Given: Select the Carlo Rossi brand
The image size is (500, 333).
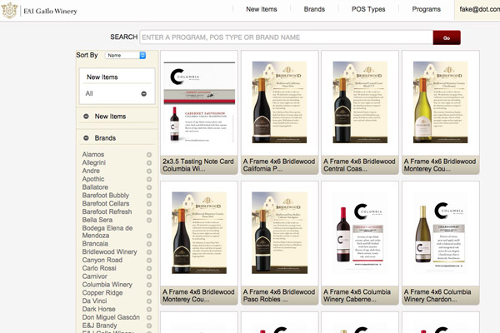Looking at the screenshot, I should (99, 268).
